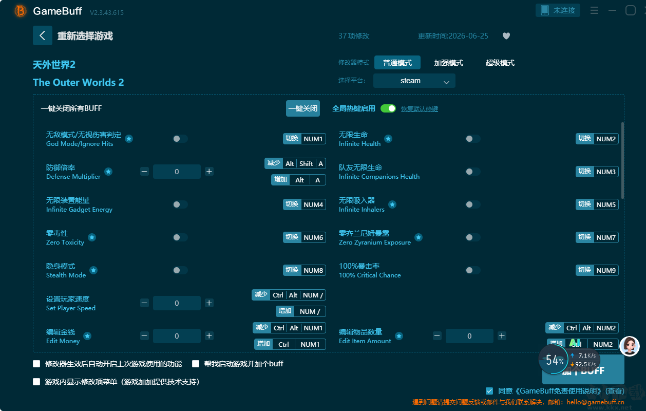Select 超级模式 trainer mode tab
This screenshot has width=646, height=411.
(500, 63)
